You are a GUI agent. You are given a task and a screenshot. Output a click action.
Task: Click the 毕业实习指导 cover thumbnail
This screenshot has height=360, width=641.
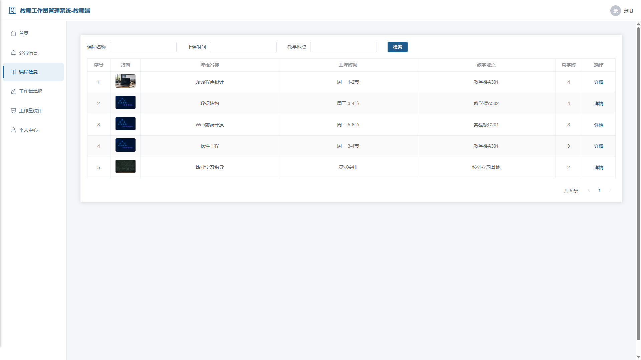pos(126,166)
